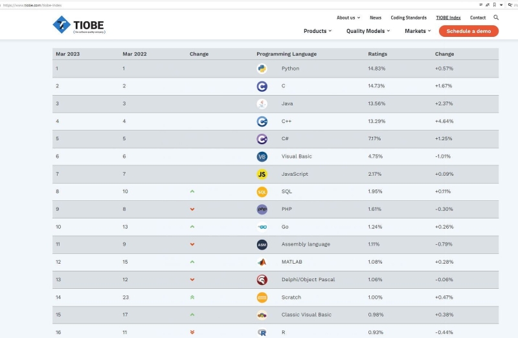Screen dimensions: 518x338
Task: Expand the Quality Models dropdown
Action: pyautogui.click(x=368, y=31)
